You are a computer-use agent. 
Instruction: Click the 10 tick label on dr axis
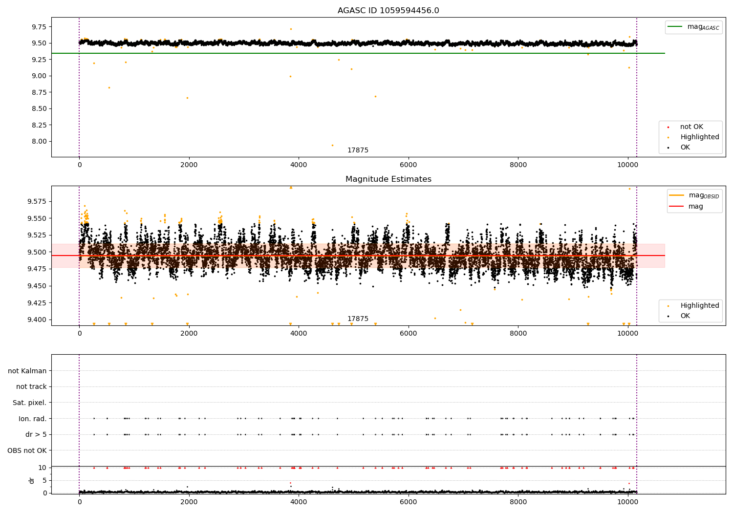pyautogui.click(x=43, y=468)
